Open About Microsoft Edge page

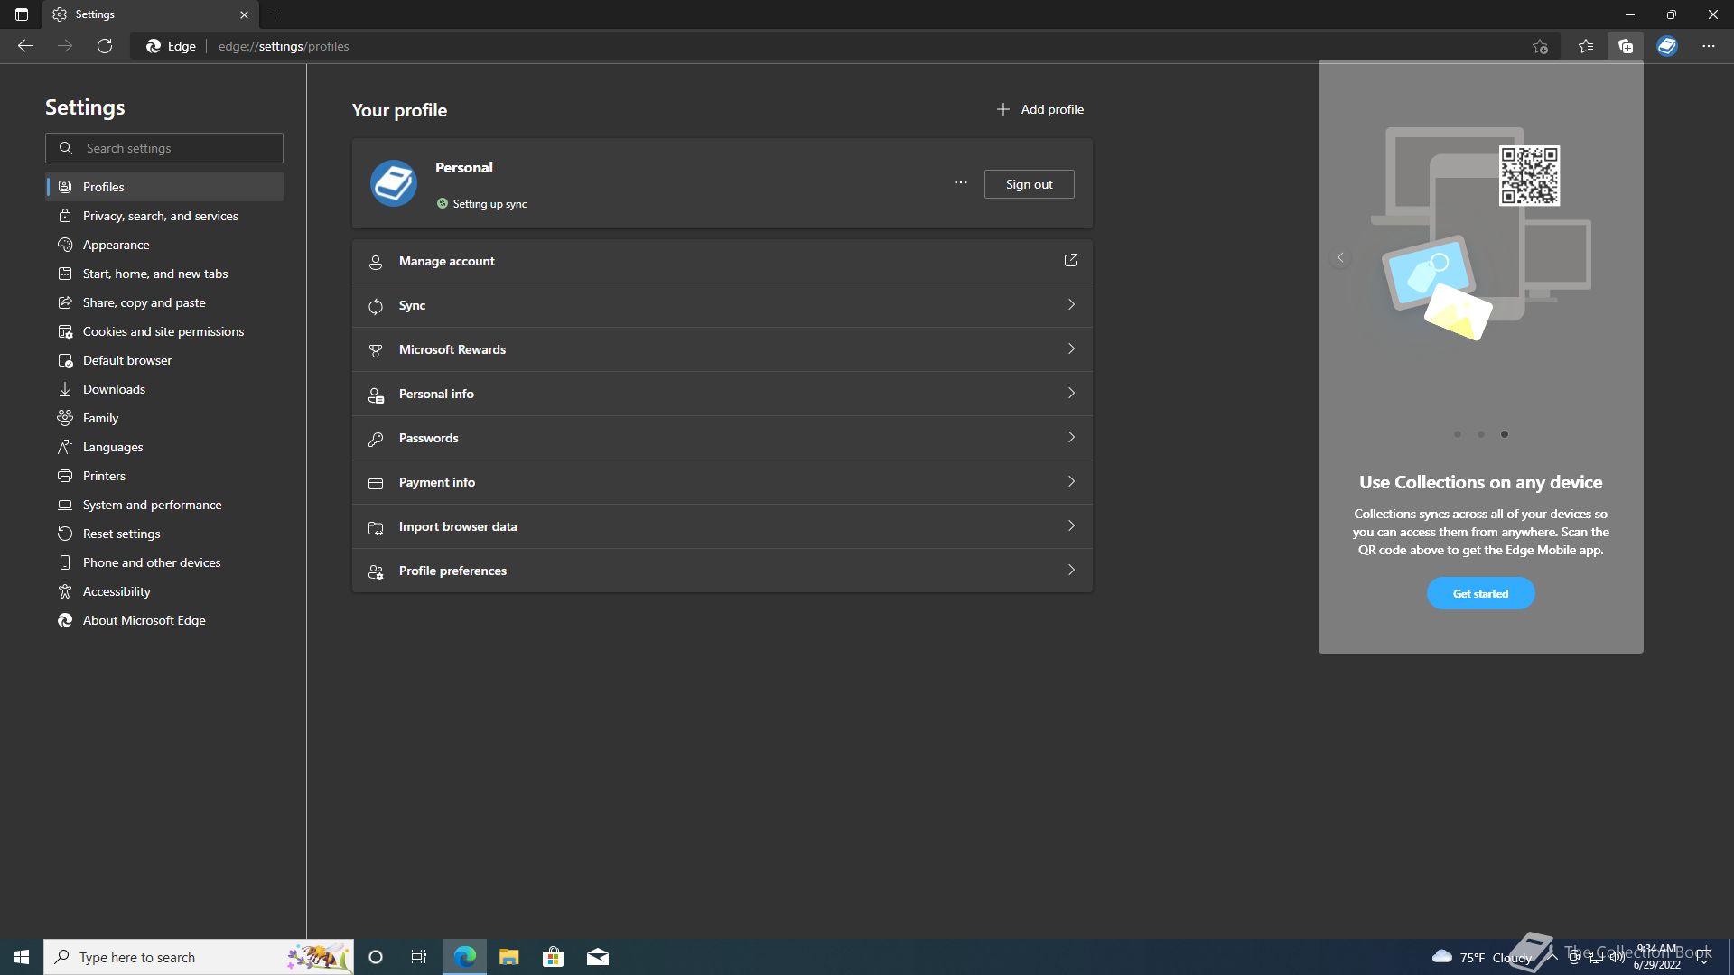tap(164, 620)
